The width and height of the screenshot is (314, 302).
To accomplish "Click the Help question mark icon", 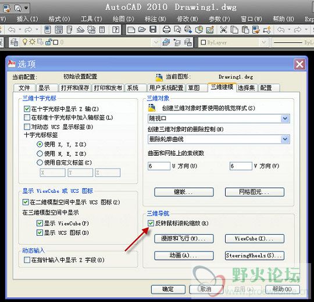I will 116,30.
